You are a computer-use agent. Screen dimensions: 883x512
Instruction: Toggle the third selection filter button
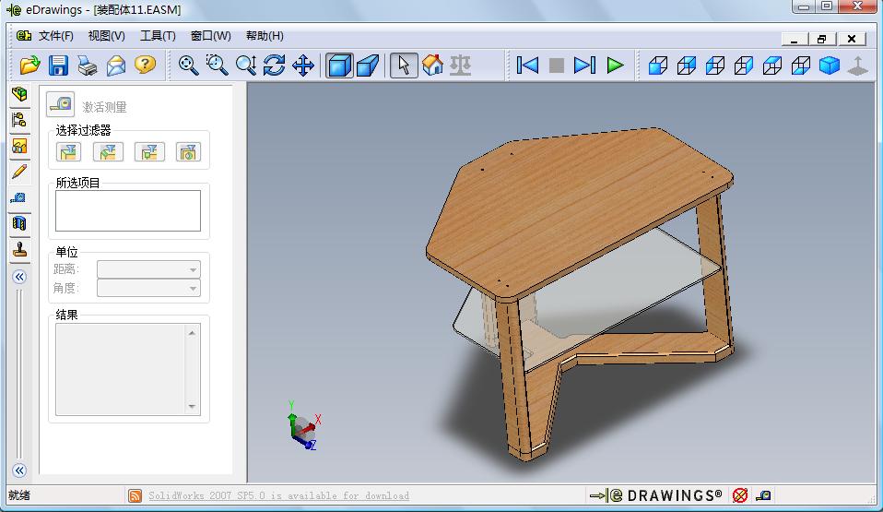pyautogui.click(x=149, y=151)
